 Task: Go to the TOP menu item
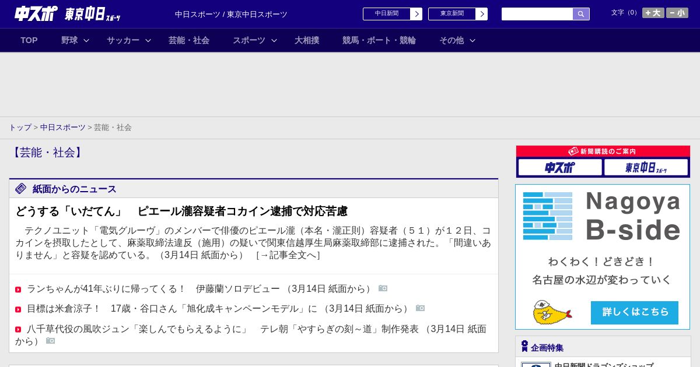pos(29,40)
